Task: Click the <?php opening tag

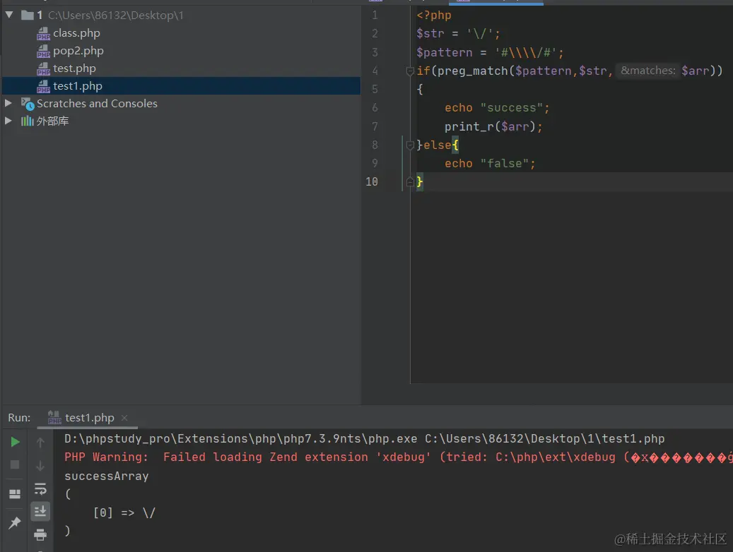Action: (x=434, y=15)
